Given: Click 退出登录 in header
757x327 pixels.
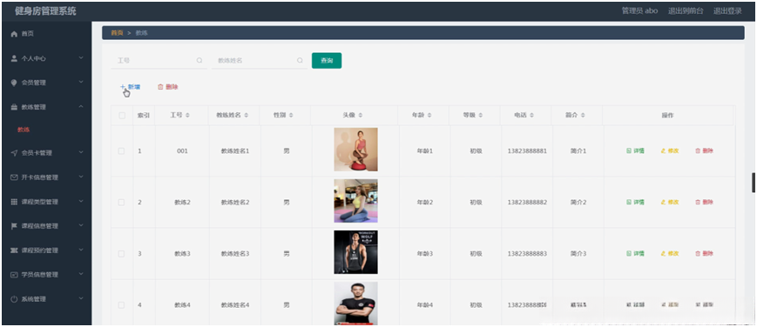Looking at the screenshot, I should pyautogui.click(x=727, y=10).
